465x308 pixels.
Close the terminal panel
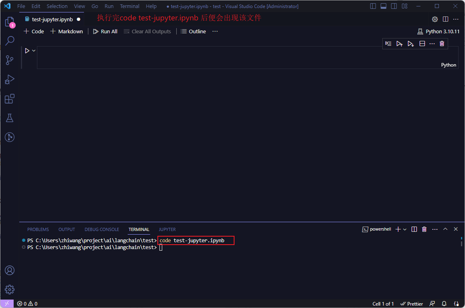pos(456,229)
